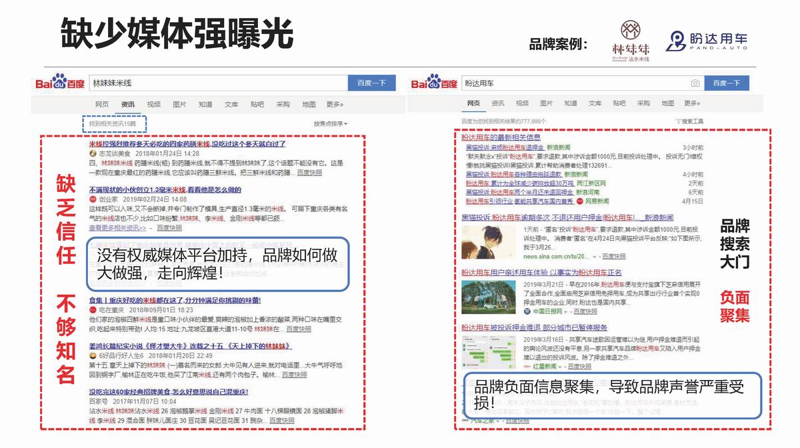Select the 资讯 tab on the right page

click(x=498, y=103)
